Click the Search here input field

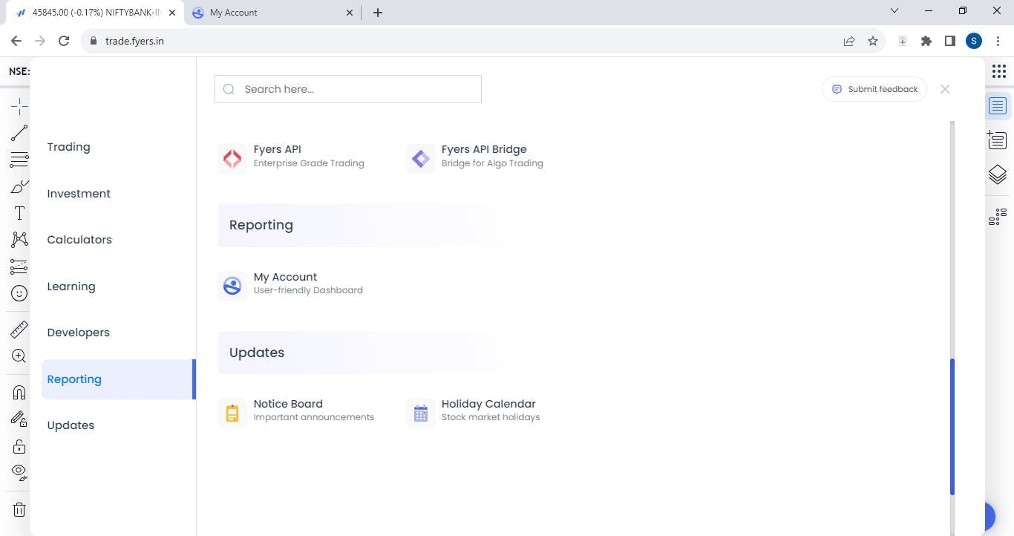point(348,89)
